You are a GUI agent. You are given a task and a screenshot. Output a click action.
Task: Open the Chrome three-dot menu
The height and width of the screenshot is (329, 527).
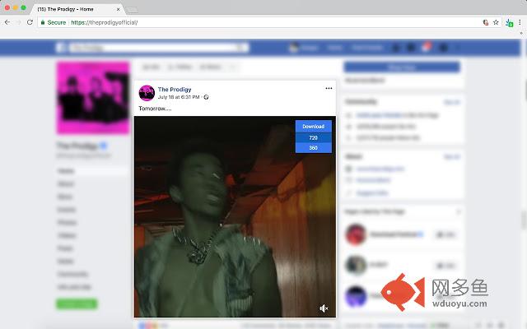coord(520,22)
